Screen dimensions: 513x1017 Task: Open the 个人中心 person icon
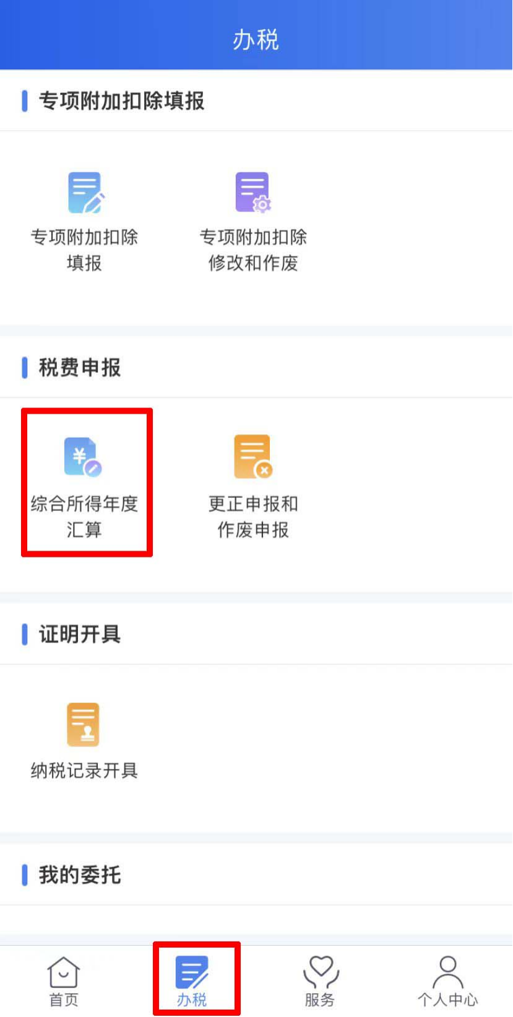click(x=448, y=972)
